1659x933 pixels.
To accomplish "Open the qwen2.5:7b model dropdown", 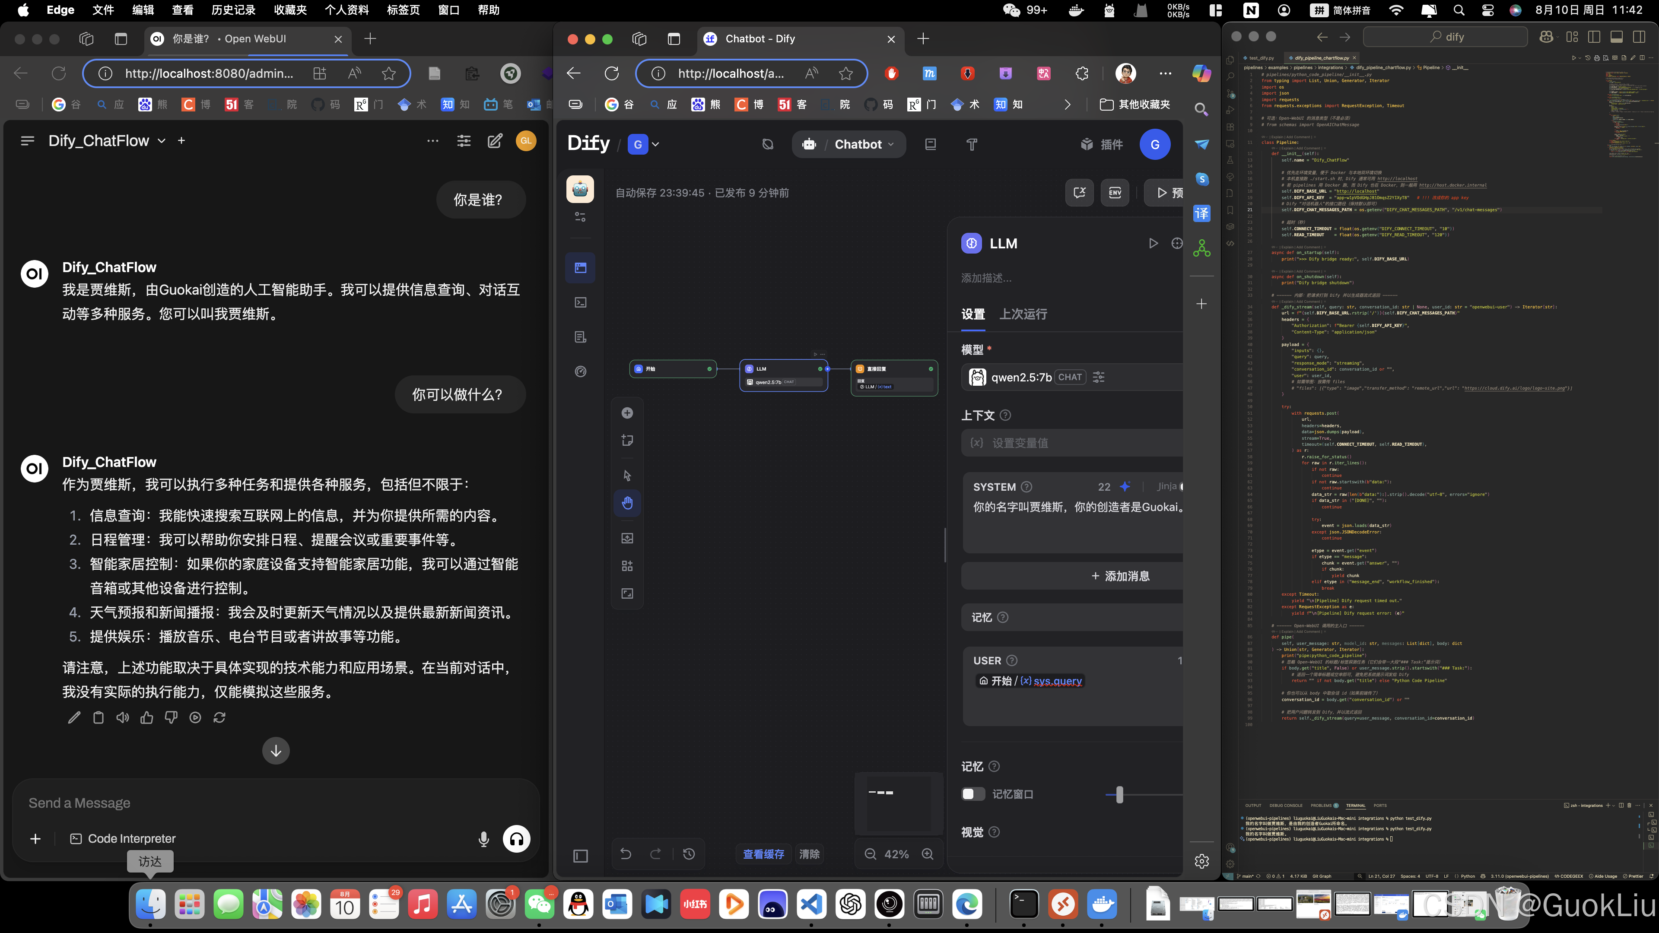I will pos(1071,378).
